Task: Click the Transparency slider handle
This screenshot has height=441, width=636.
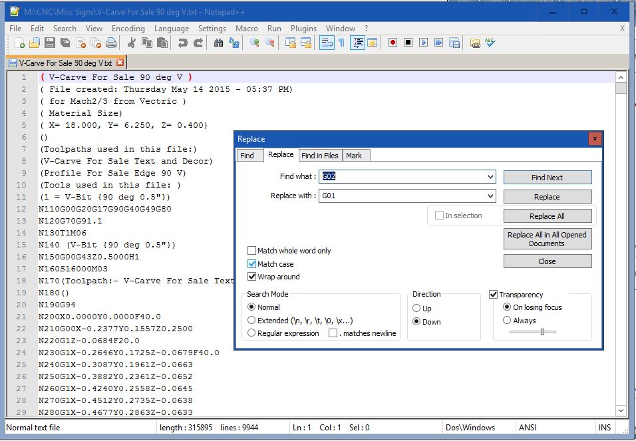Action: pos(543,332)
